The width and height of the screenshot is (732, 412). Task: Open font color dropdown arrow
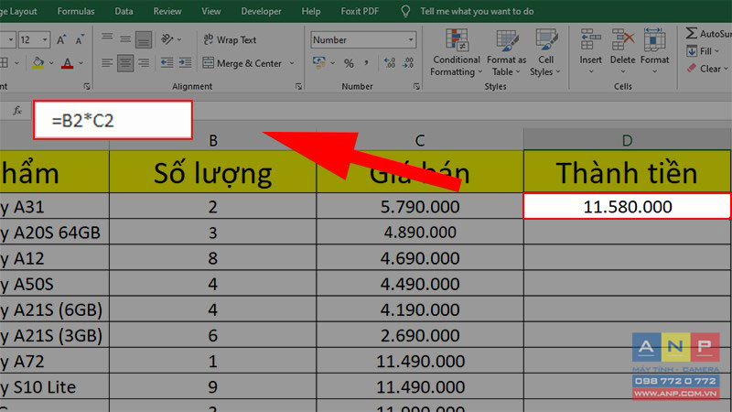coord(81,63)
